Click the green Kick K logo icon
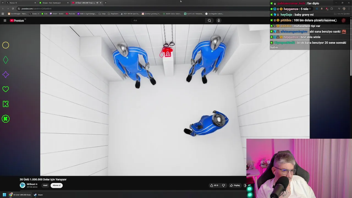This screenshot has height=198, width=352. (5, 104)
